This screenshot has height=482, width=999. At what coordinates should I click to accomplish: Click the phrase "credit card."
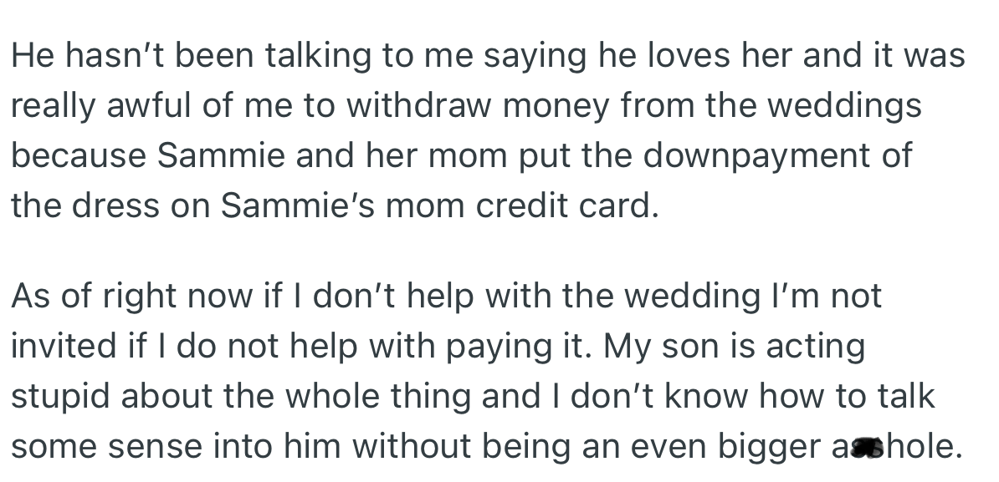coord(567,205)
